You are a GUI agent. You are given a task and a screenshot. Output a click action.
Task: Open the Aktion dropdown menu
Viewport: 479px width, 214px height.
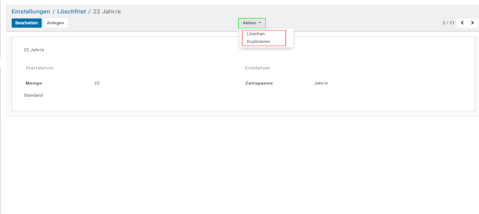[x=252, y=23]
